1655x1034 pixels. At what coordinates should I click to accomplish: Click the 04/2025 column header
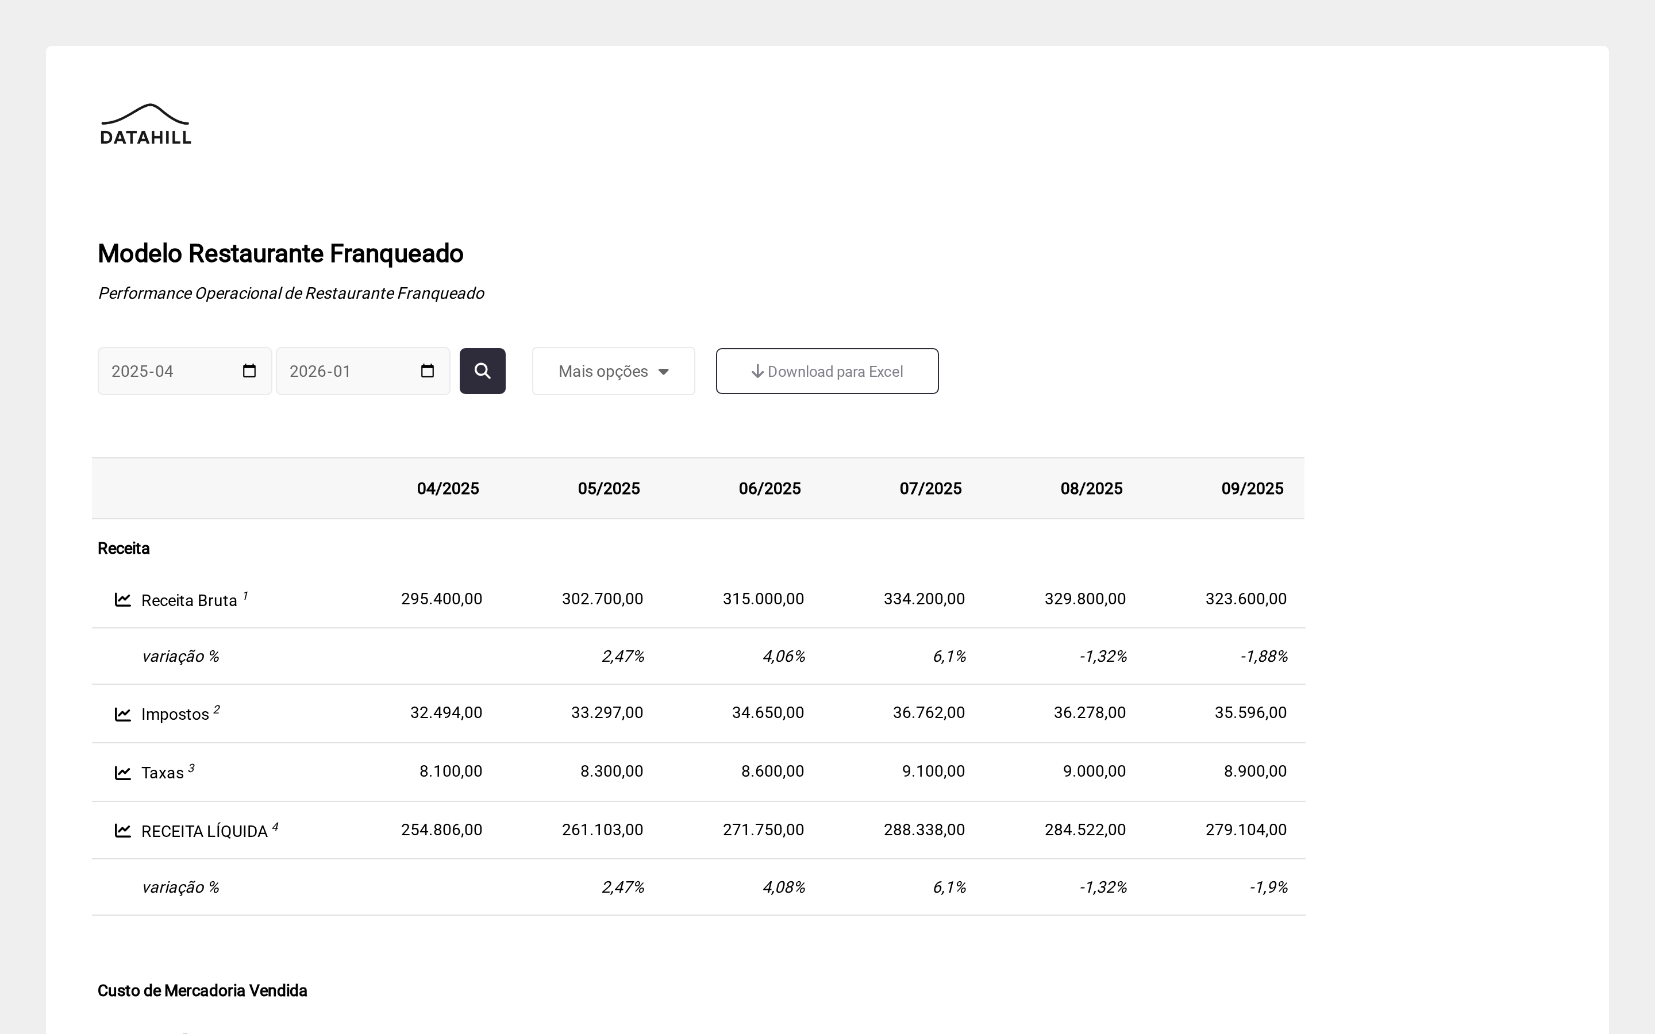(x=448, y=488)
